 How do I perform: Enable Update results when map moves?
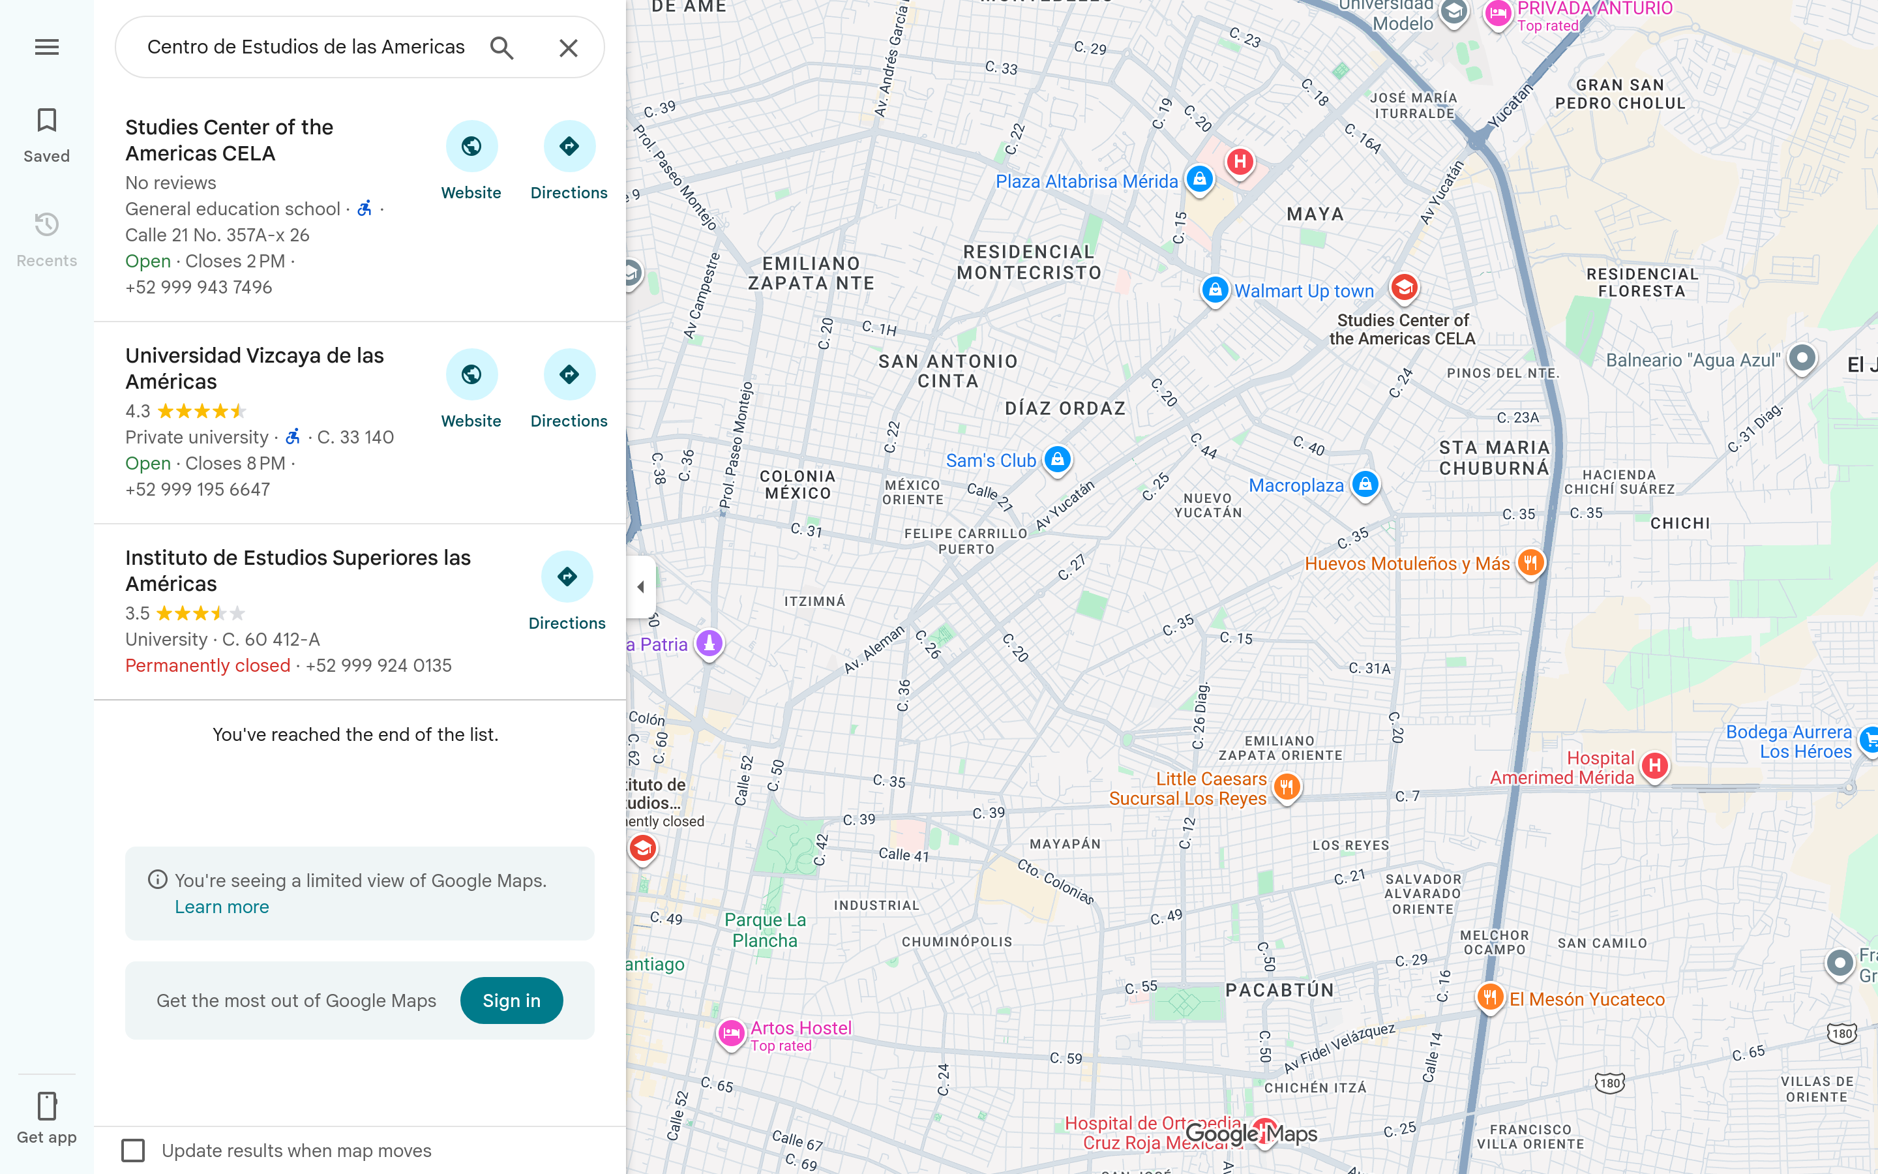point(133,1150)
